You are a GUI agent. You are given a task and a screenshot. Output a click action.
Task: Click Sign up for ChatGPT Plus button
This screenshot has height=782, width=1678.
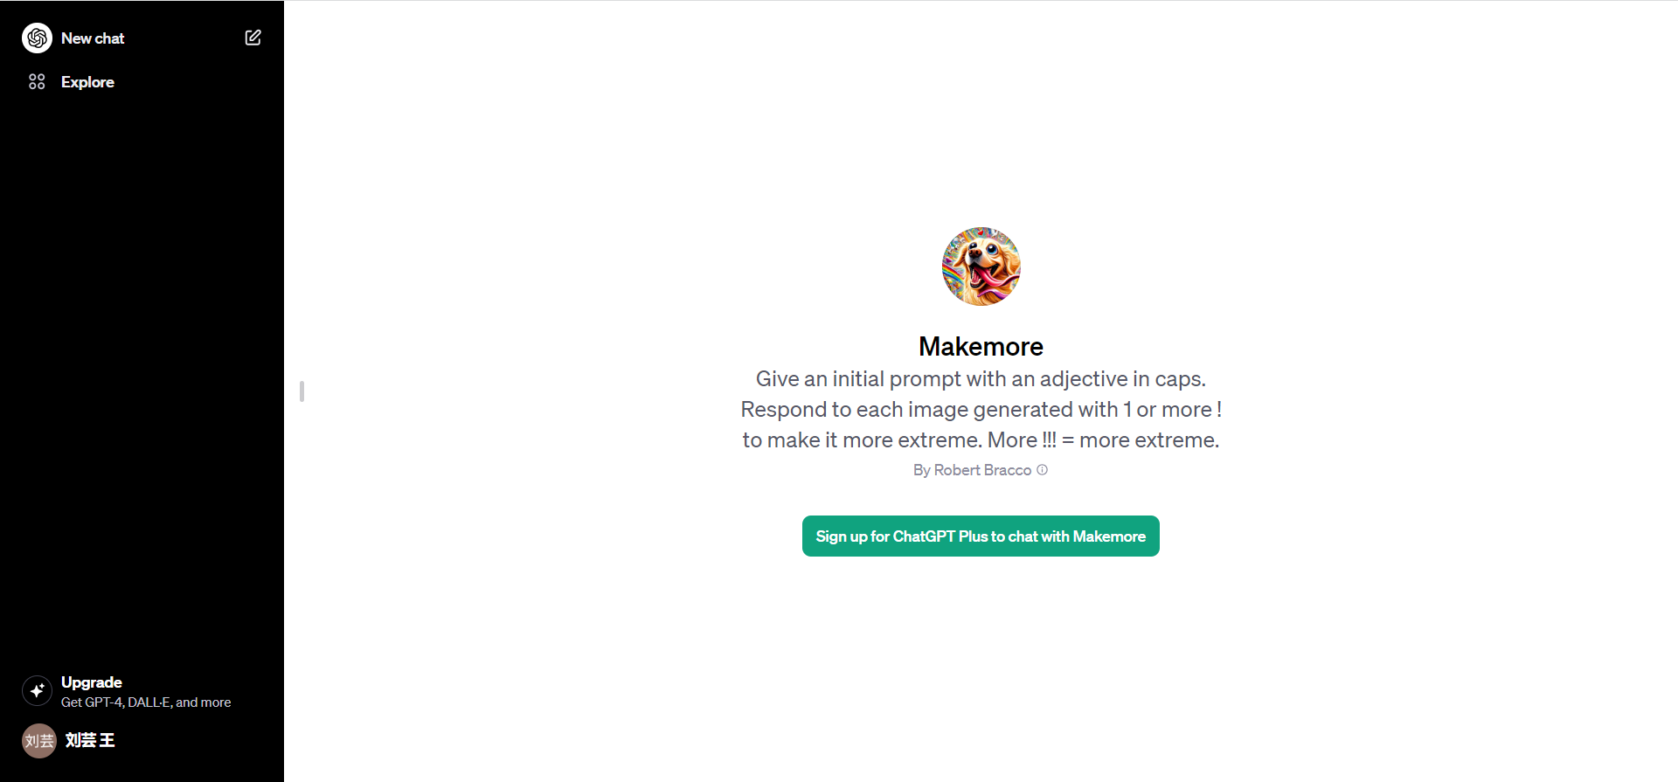point(981,536)
